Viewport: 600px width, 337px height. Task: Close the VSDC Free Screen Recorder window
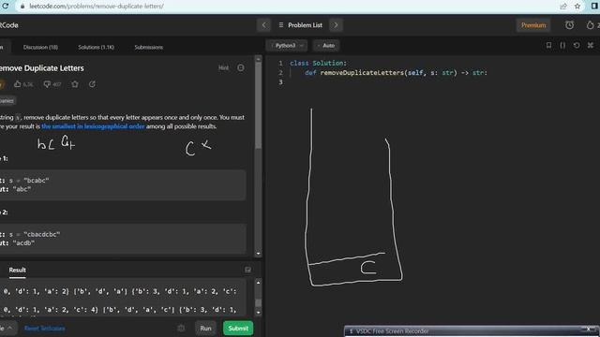(589, 329)
